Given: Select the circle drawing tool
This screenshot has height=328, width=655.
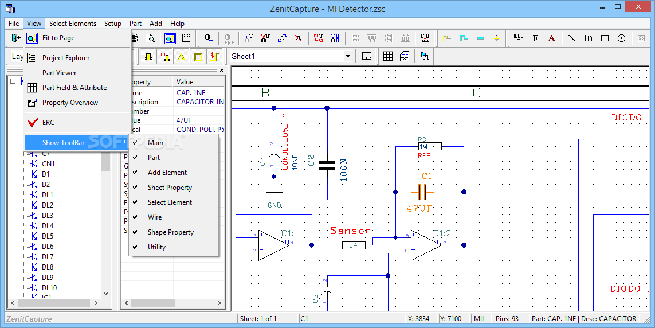Looking at the screenshot, I should click(x=621, y=38).
